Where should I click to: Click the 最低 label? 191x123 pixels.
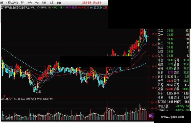[177, 68]
